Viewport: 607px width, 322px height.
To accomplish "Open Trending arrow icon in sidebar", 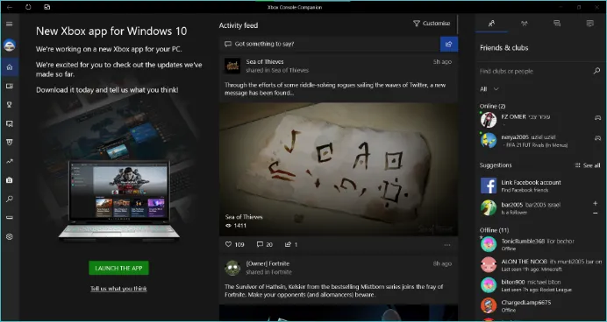I will 10,161.
